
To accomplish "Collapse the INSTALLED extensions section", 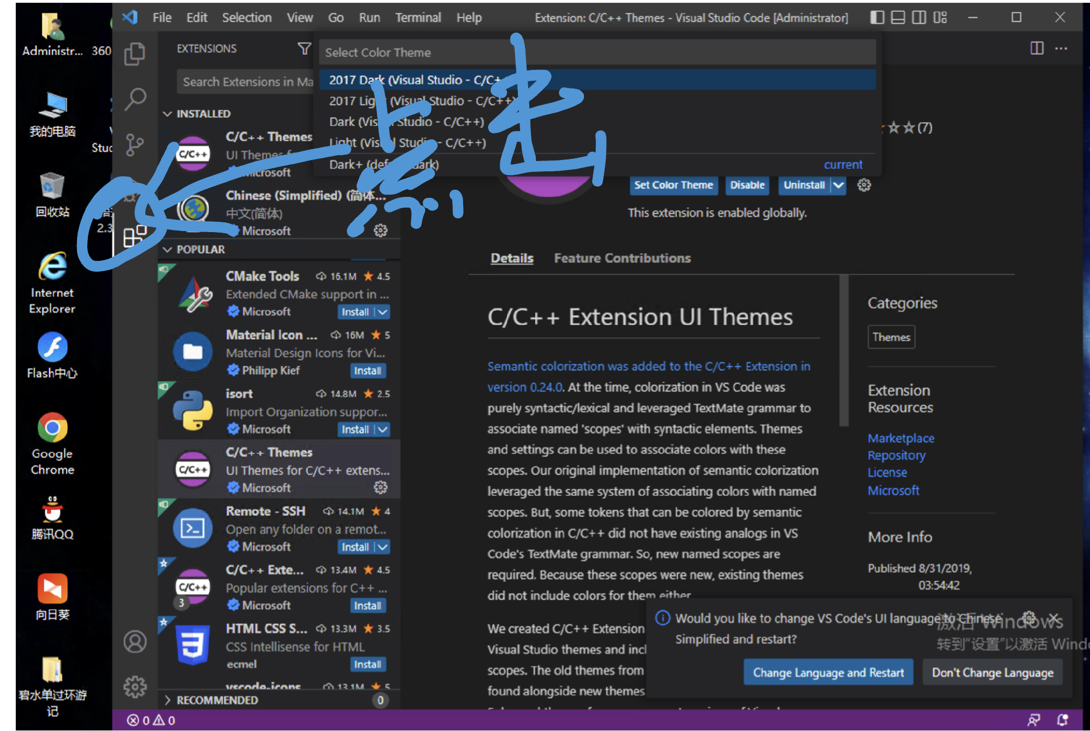I will pos(168,114).
